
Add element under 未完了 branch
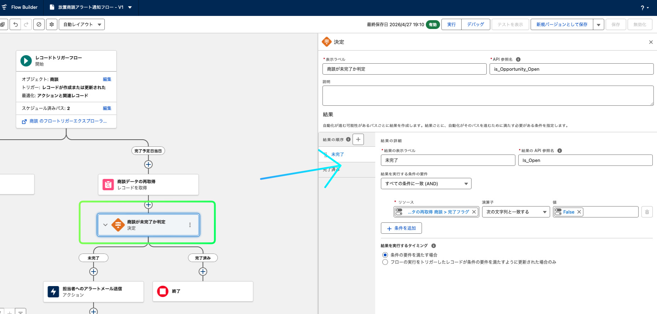[x=93, y=272]
